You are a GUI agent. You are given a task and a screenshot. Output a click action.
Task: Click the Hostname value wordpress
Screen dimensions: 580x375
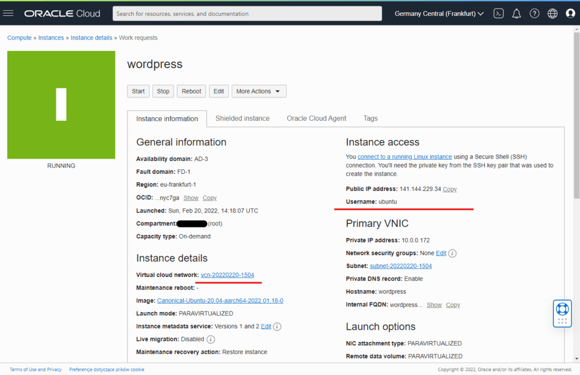tap(392, 292)
